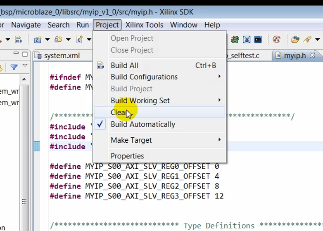Toggle the Build Automatically option
Image resolution: width=323 pixels, height=231 pixels.
(142, 125)
